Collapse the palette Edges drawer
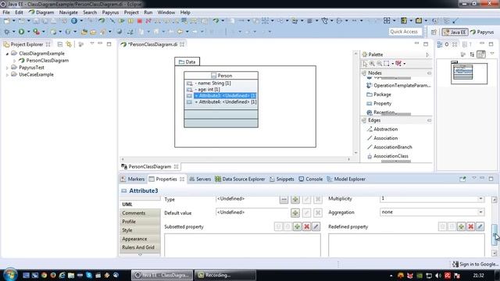The width and height of the screenshot is (500, 281). click(429, 120)
